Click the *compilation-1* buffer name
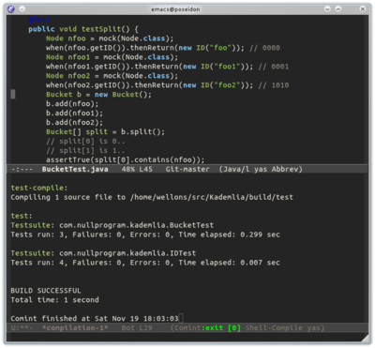 coord(75,328)
